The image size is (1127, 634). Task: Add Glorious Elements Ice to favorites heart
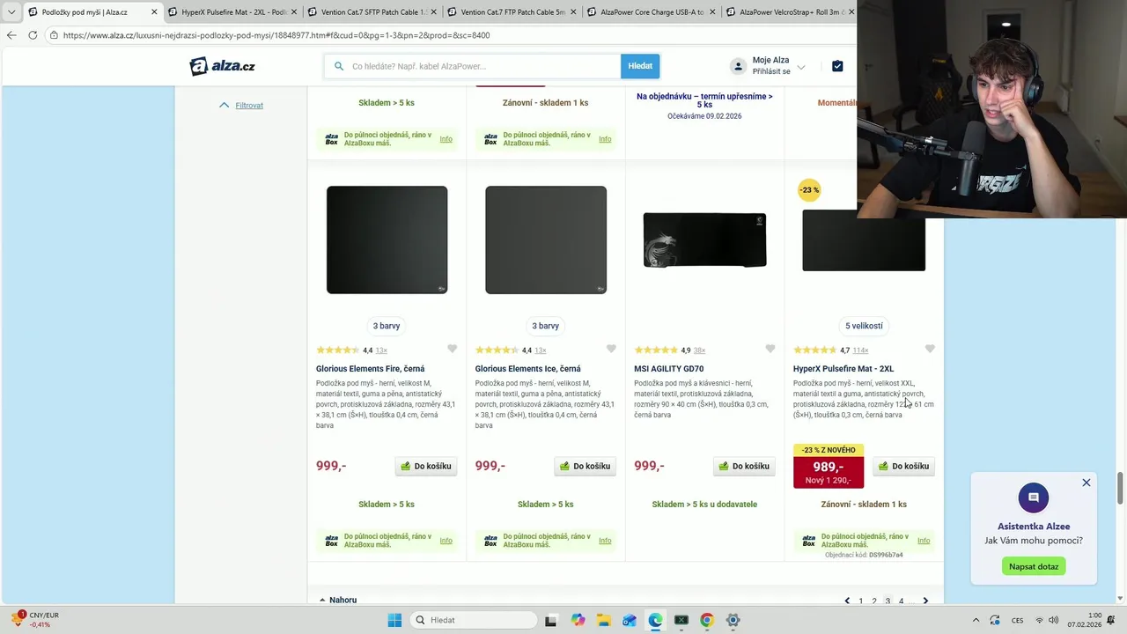pos(611,349)
